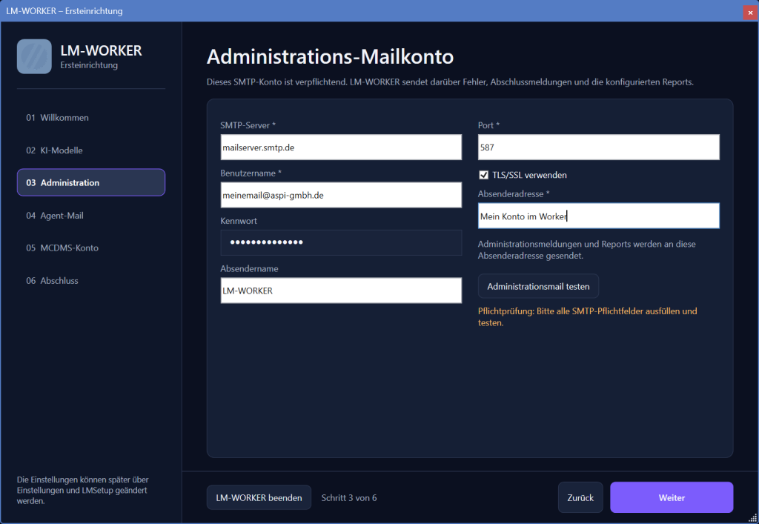Click the Absendername field with LM-WORKER

[x=341, y=291]
